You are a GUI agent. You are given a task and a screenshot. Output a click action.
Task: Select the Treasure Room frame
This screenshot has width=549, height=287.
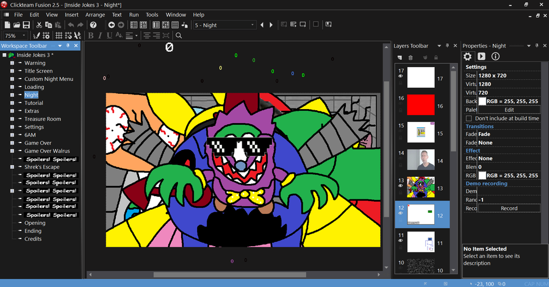click(x=43, y=119)
